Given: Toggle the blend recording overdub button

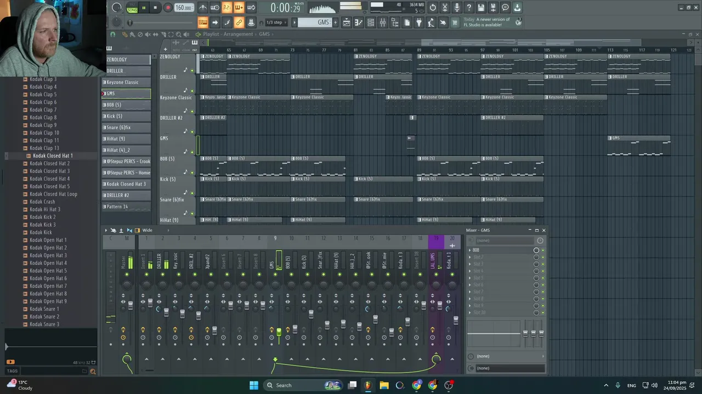Looking at the screenshot, I should 239,8.
